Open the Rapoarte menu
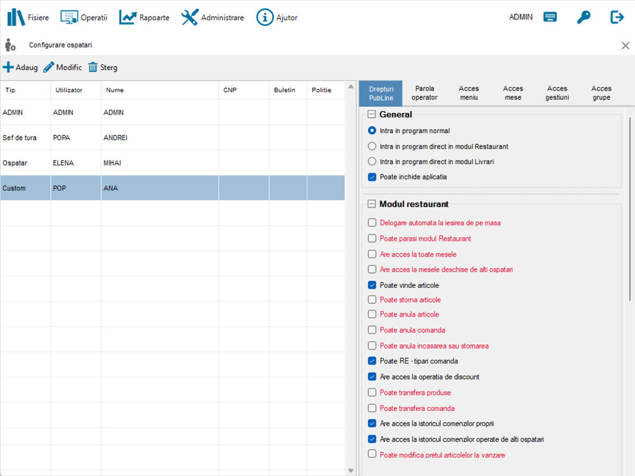The height and width of the screenshot is (476, 635). point(155,17)
